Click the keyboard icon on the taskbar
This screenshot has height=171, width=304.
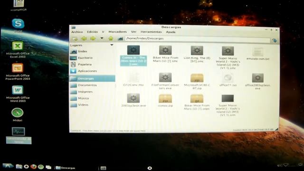104,168
